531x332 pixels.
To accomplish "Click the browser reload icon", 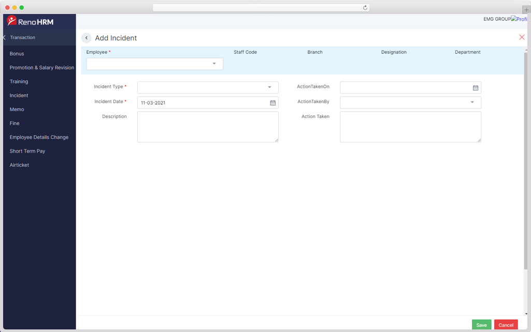I will tap(365, 8).
